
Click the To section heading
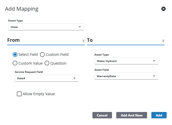coord(90,40)
